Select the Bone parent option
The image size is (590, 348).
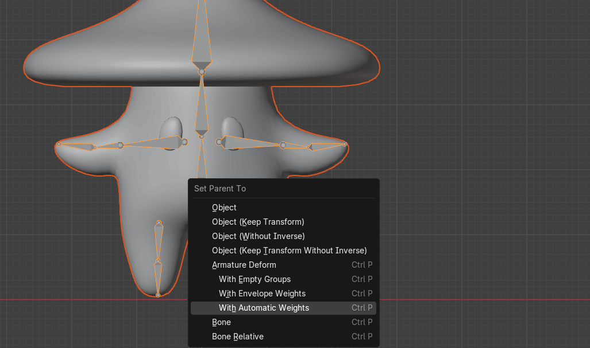point(221,322)
